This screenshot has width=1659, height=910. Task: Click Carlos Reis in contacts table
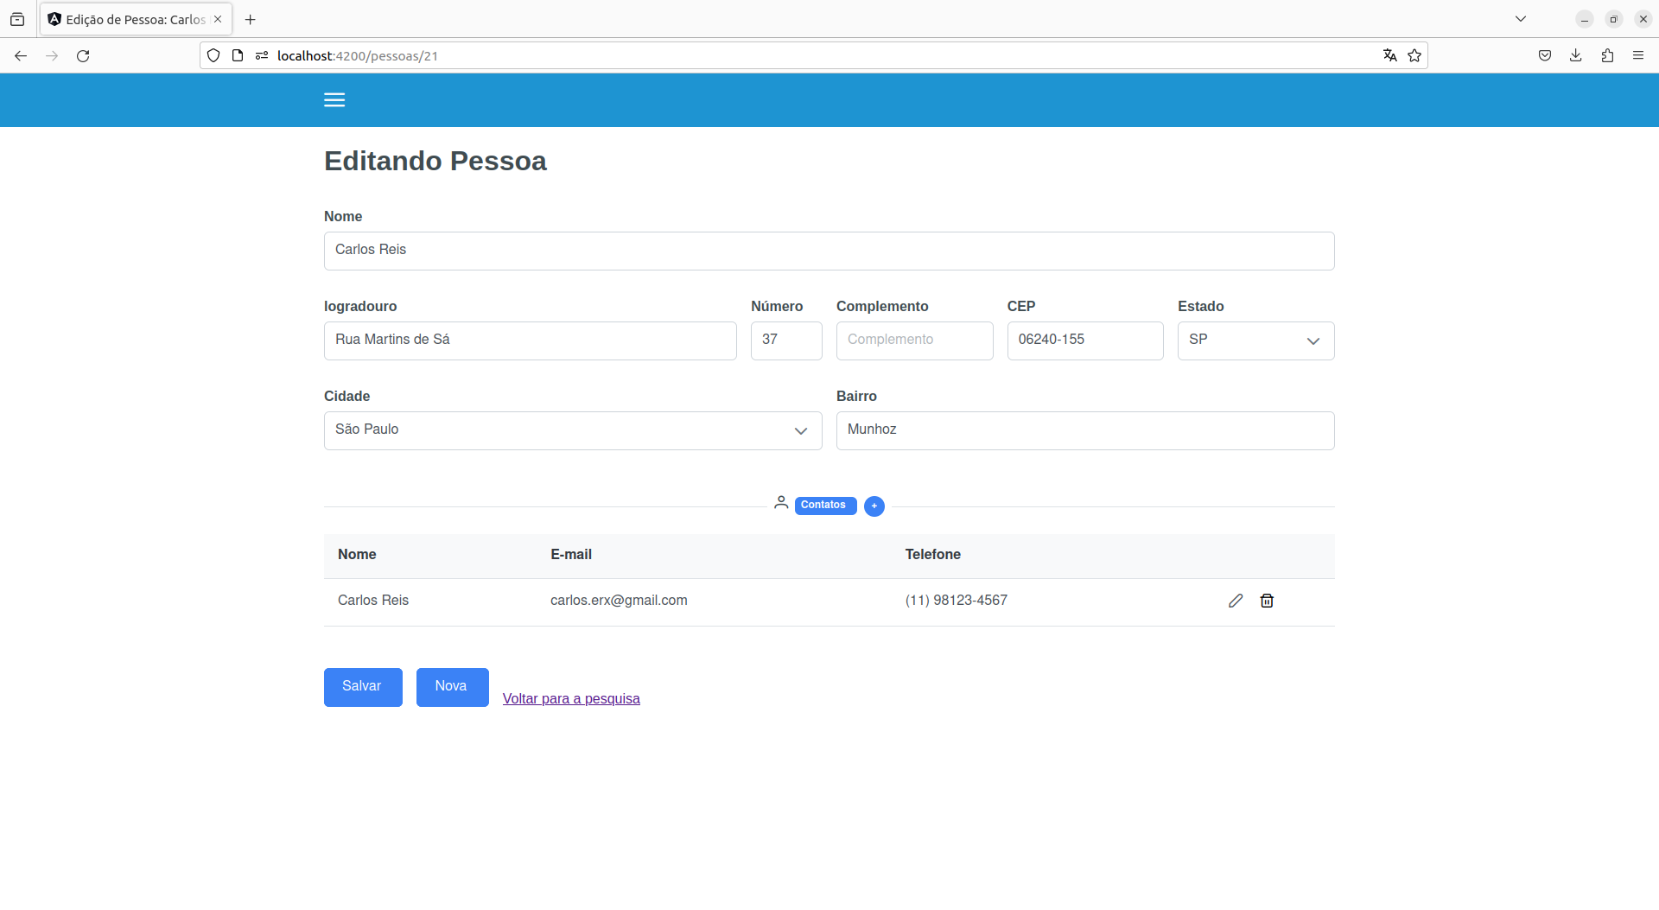pyautogui.click(x=373, y=601)
